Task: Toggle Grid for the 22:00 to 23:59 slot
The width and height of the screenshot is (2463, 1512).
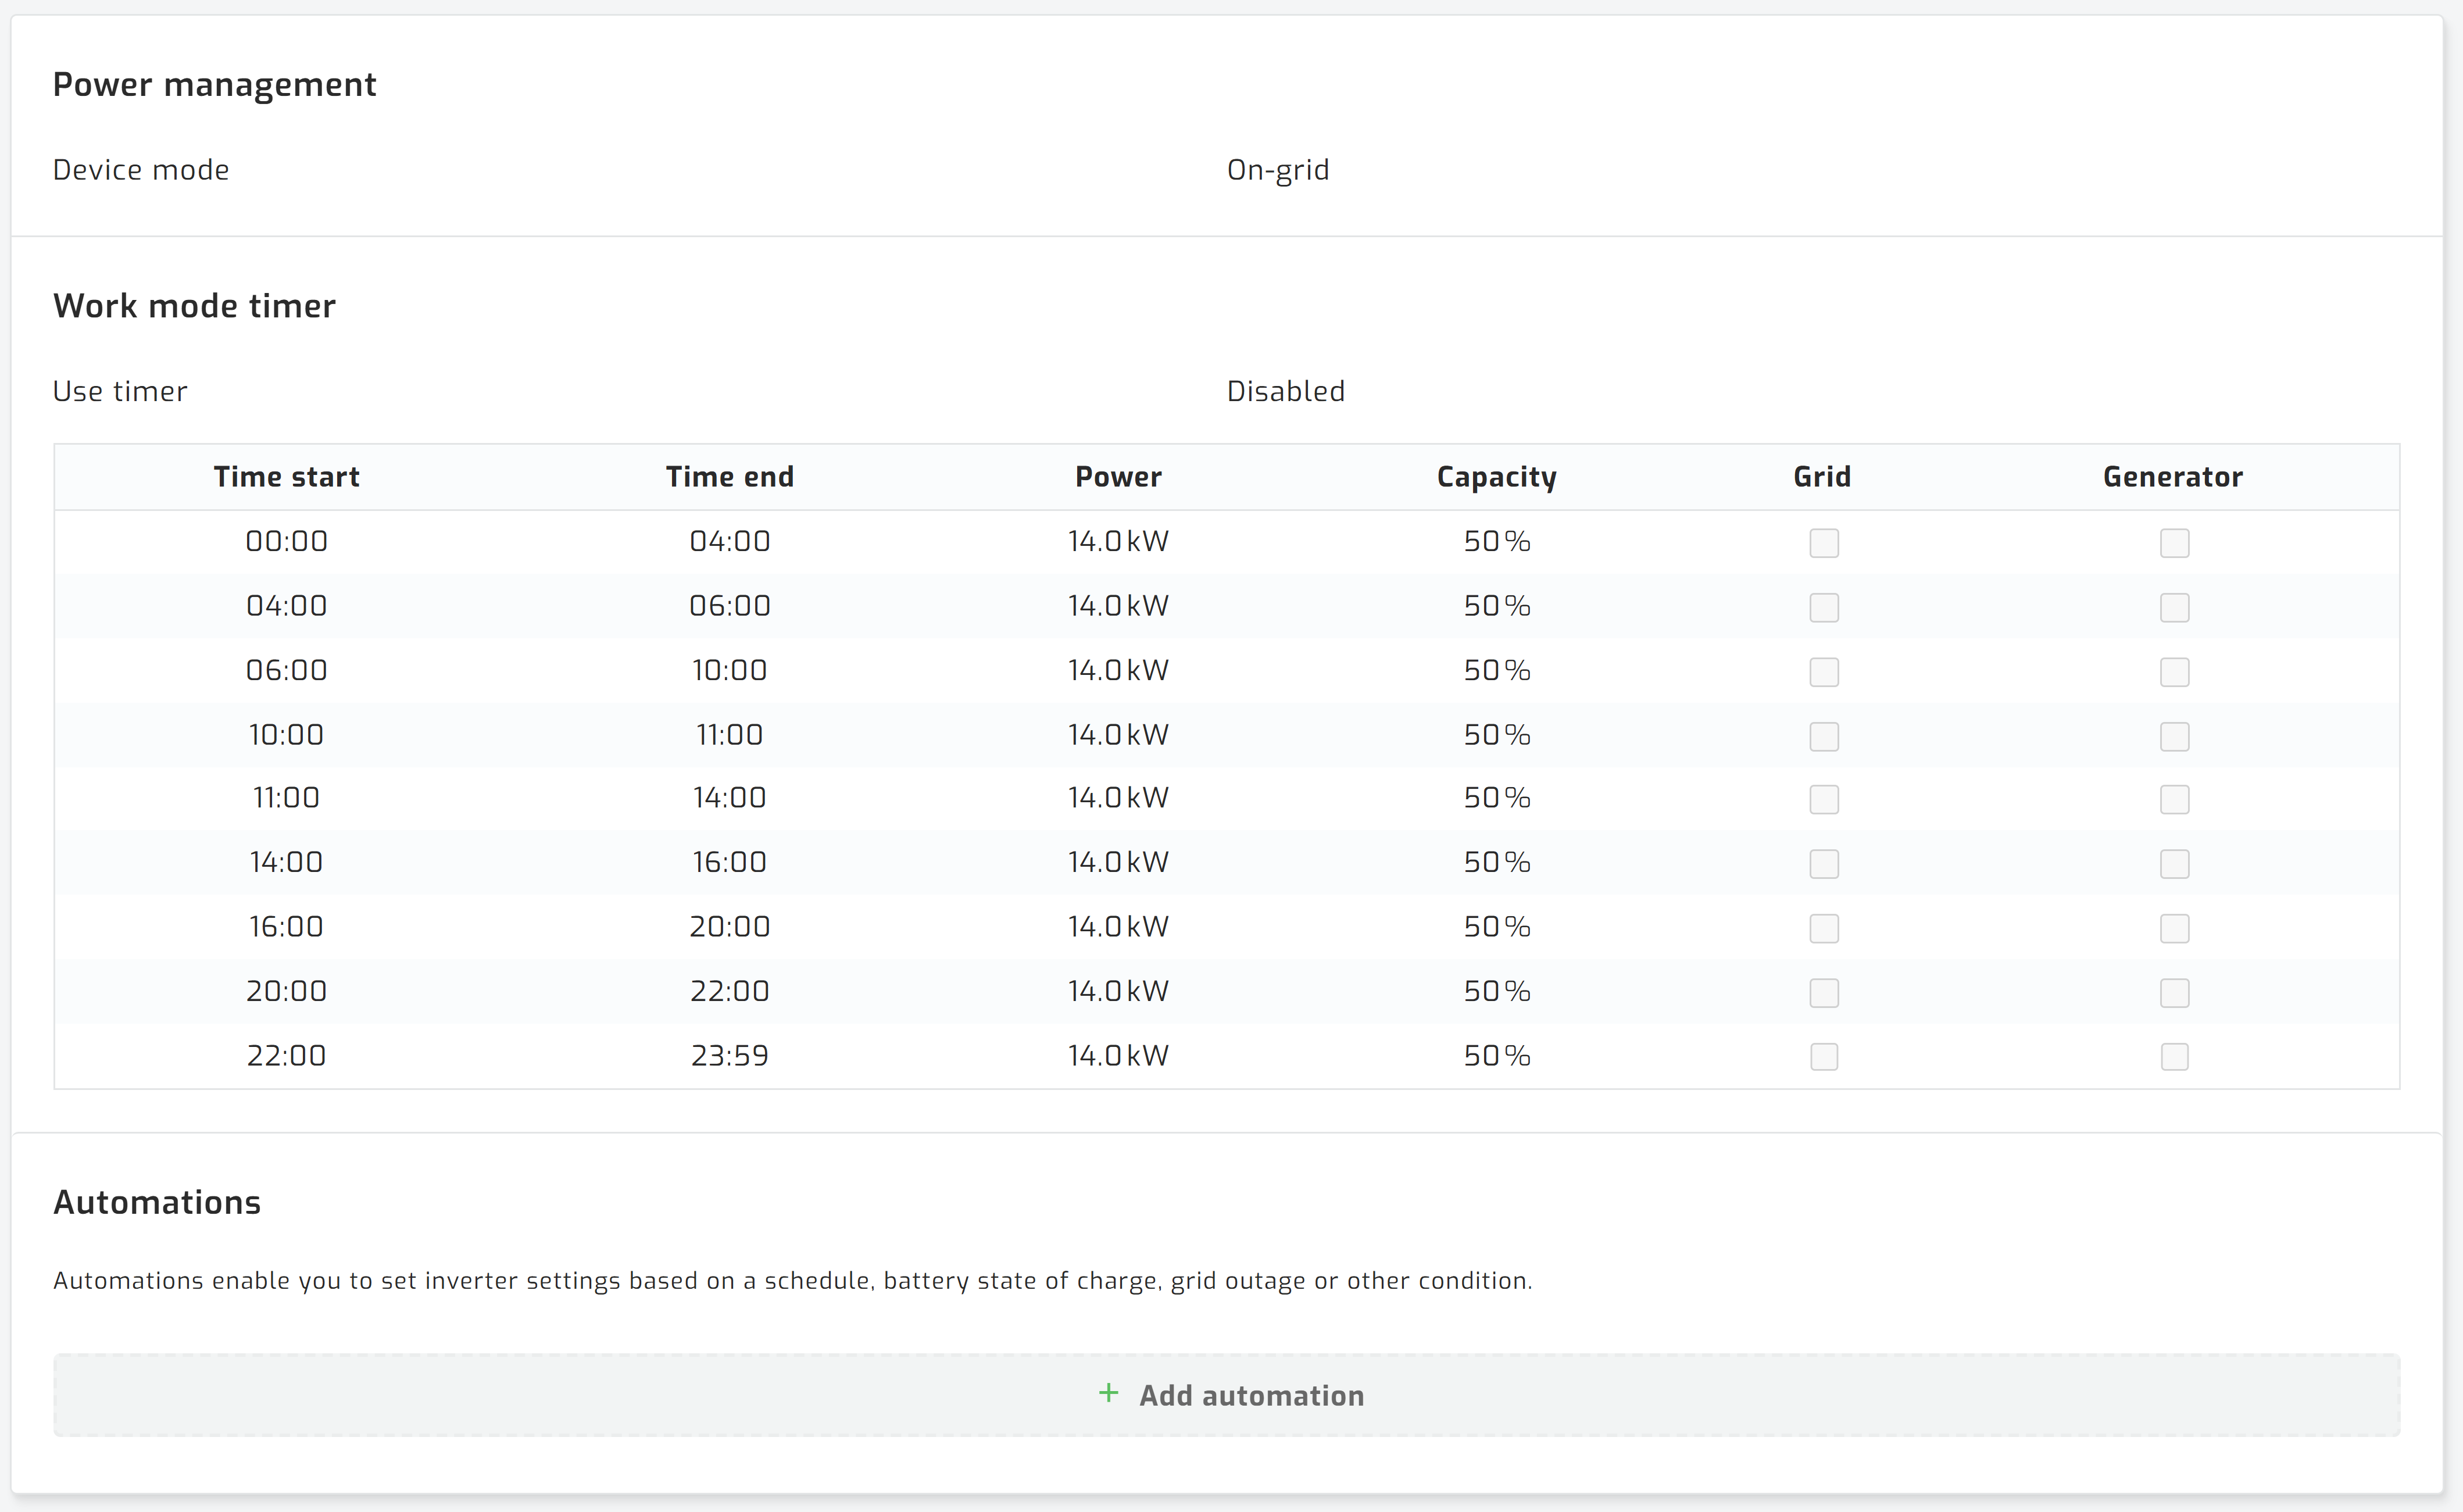Action: tap(1824, 1057)
